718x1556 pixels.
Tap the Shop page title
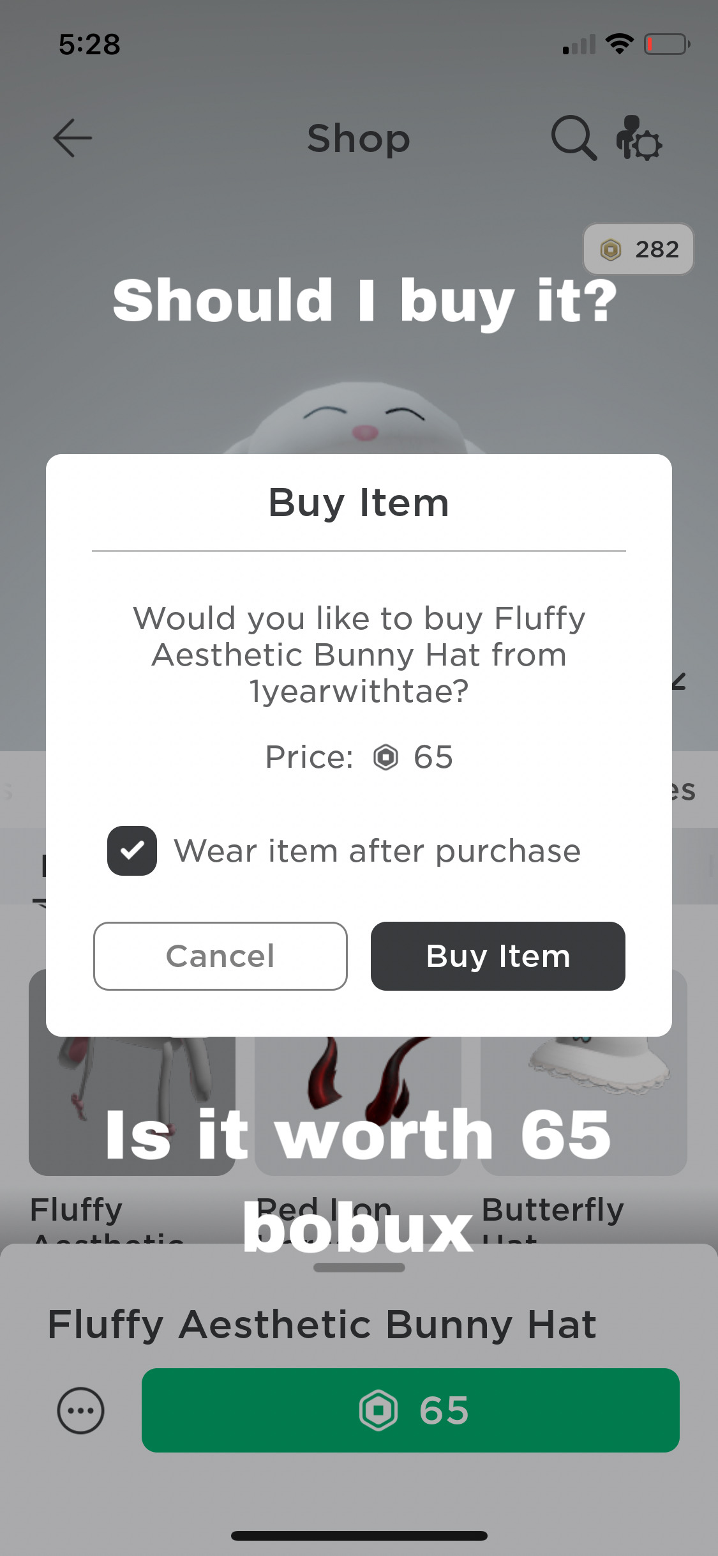(359, 139)
